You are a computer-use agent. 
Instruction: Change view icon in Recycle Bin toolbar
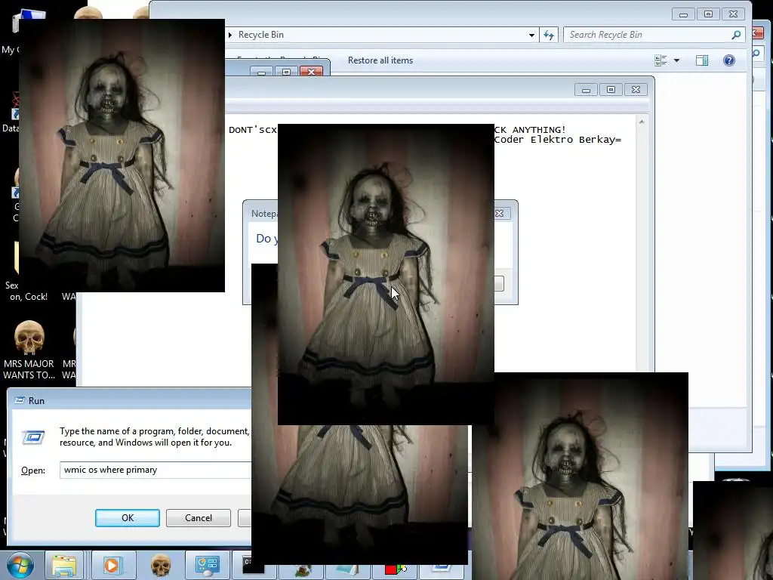661,60
